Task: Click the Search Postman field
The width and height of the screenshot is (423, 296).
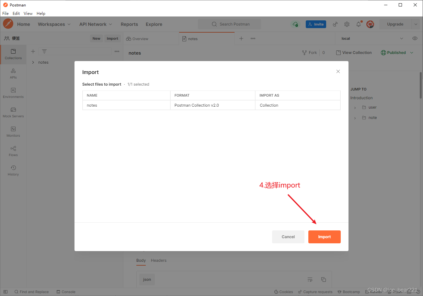Action: (x=229, y=24)
